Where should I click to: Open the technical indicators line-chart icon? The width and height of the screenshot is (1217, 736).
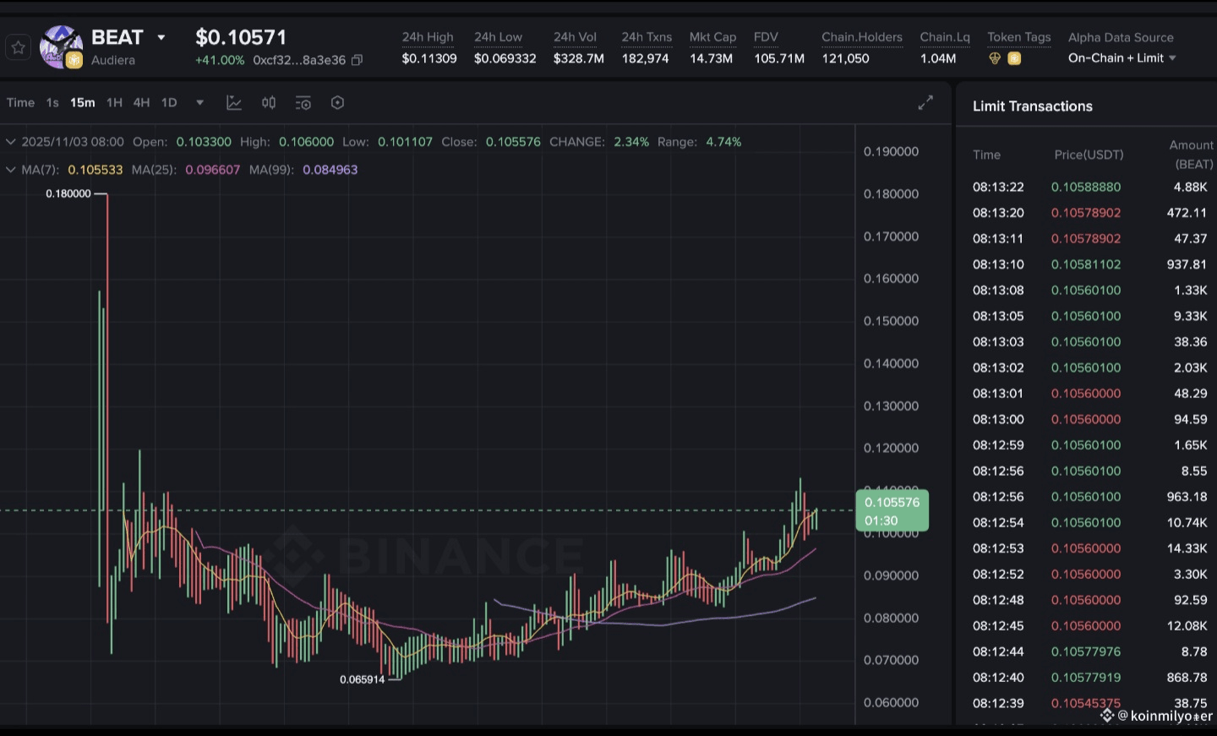[234, 103]
